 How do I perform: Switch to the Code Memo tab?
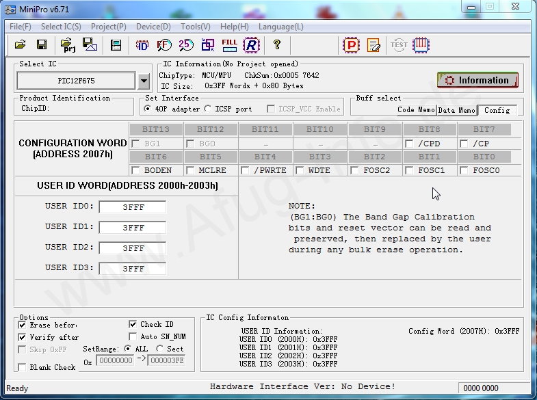(416, 110)
